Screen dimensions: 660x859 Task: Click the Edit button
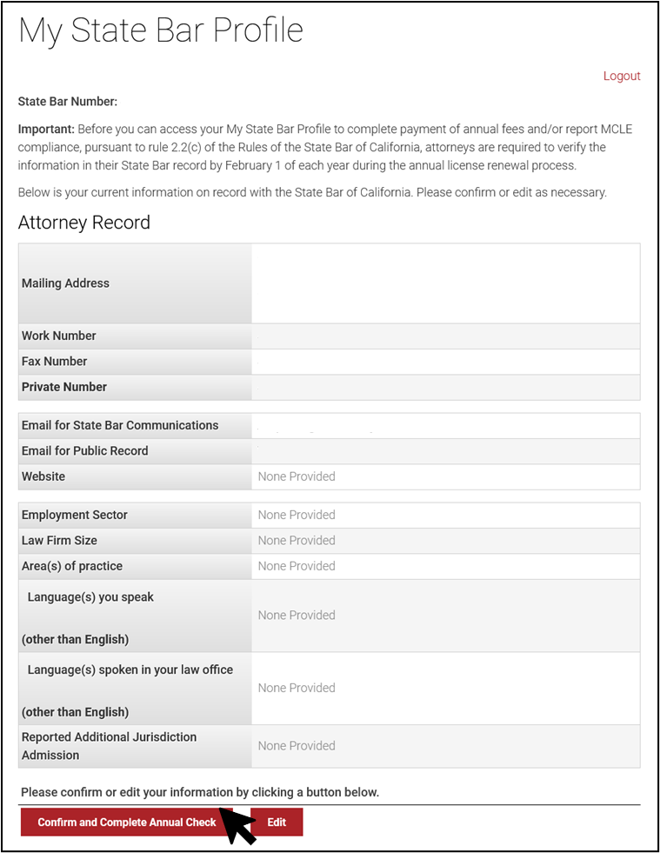(x=277, y=822)
